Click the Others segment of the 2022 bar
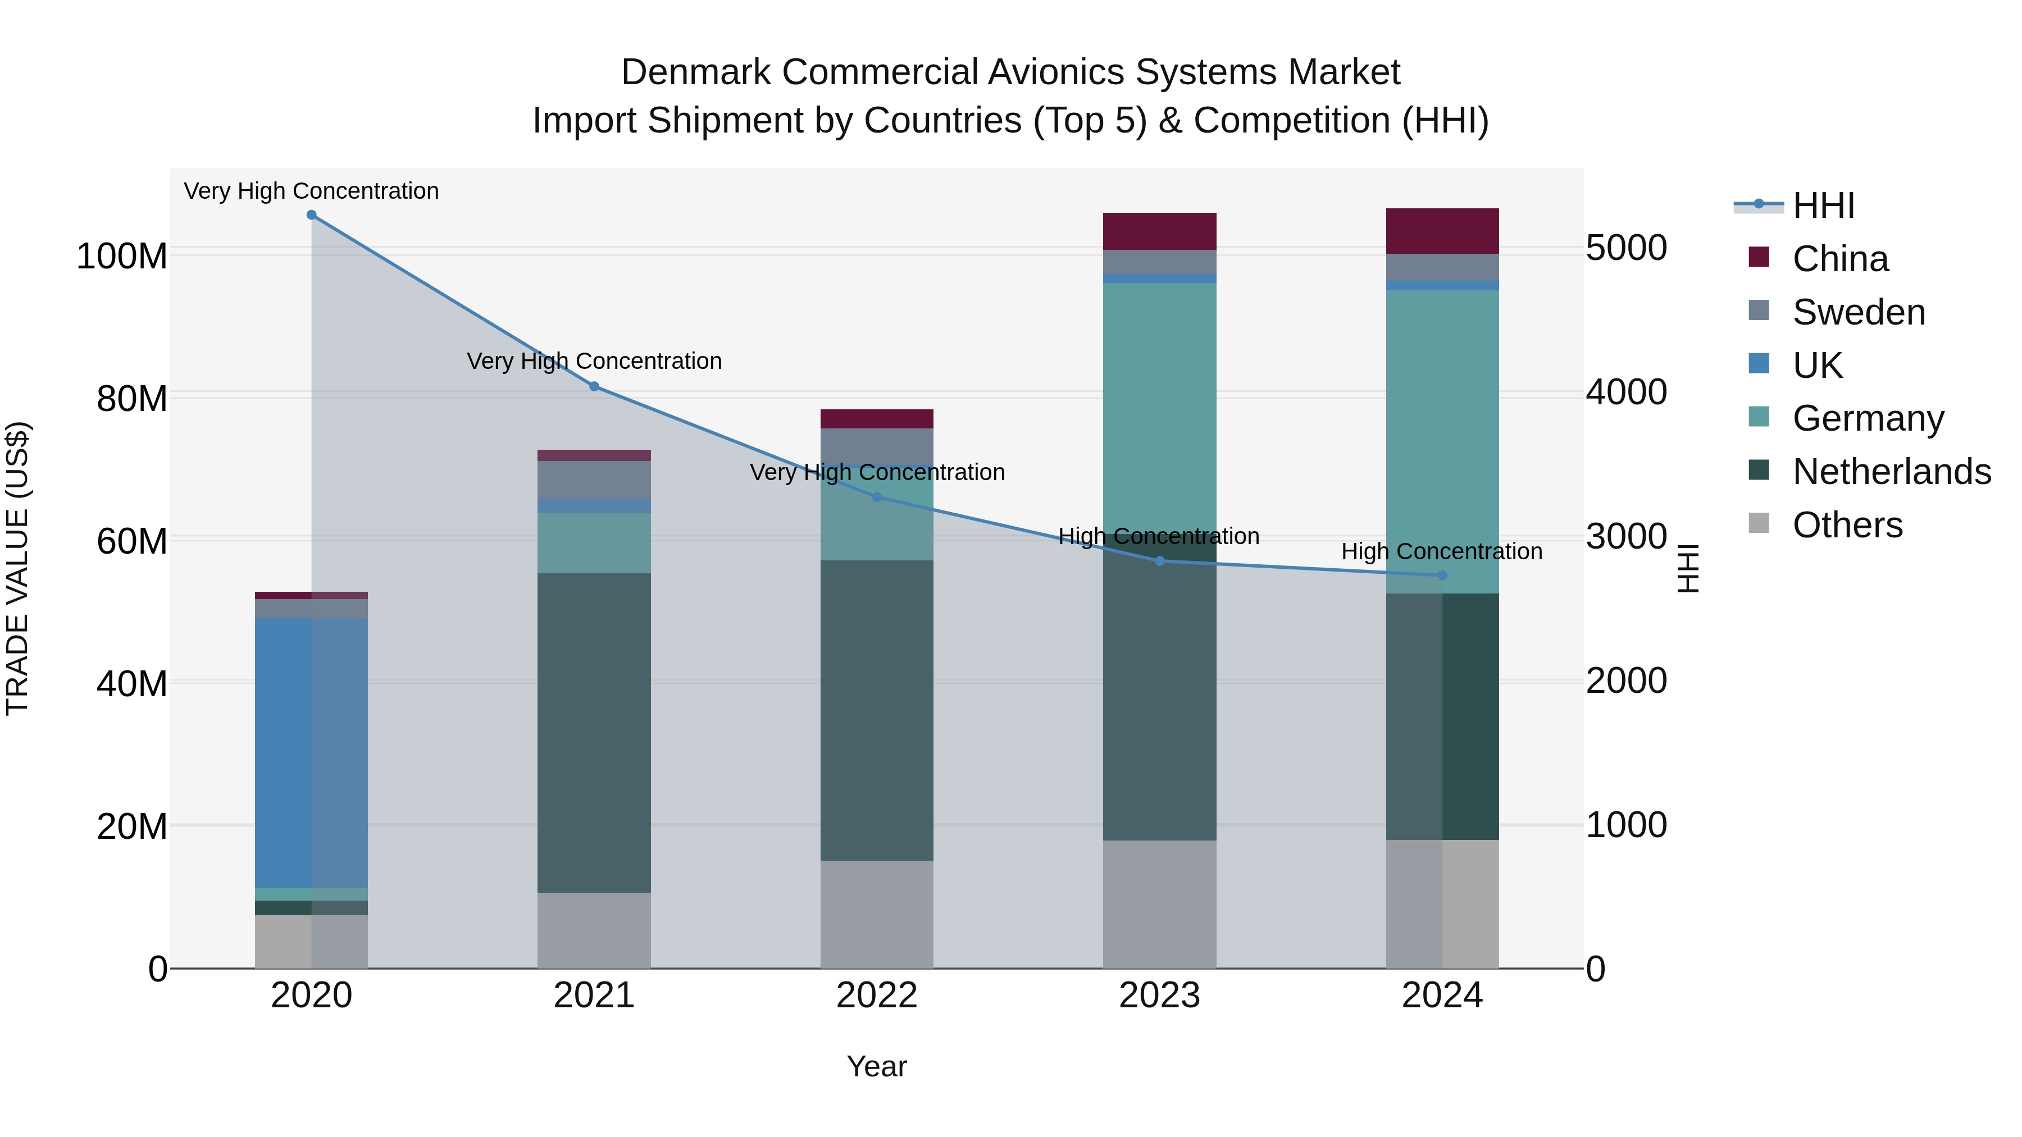The height and width of the screenshot is (1137, 2022). coord(877,915)
